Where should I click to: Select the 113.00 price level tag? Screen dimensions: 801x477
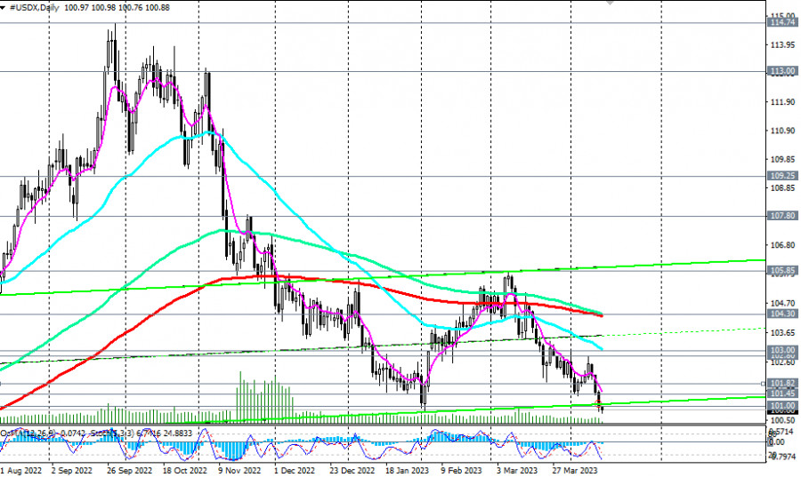coord(782,71)
